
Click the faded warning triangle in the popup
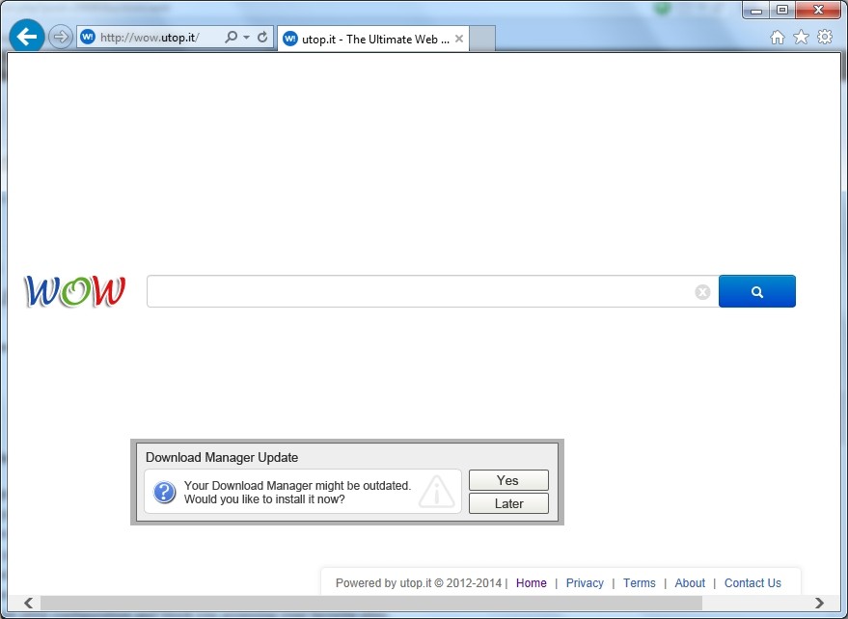(x=436, y=491)
